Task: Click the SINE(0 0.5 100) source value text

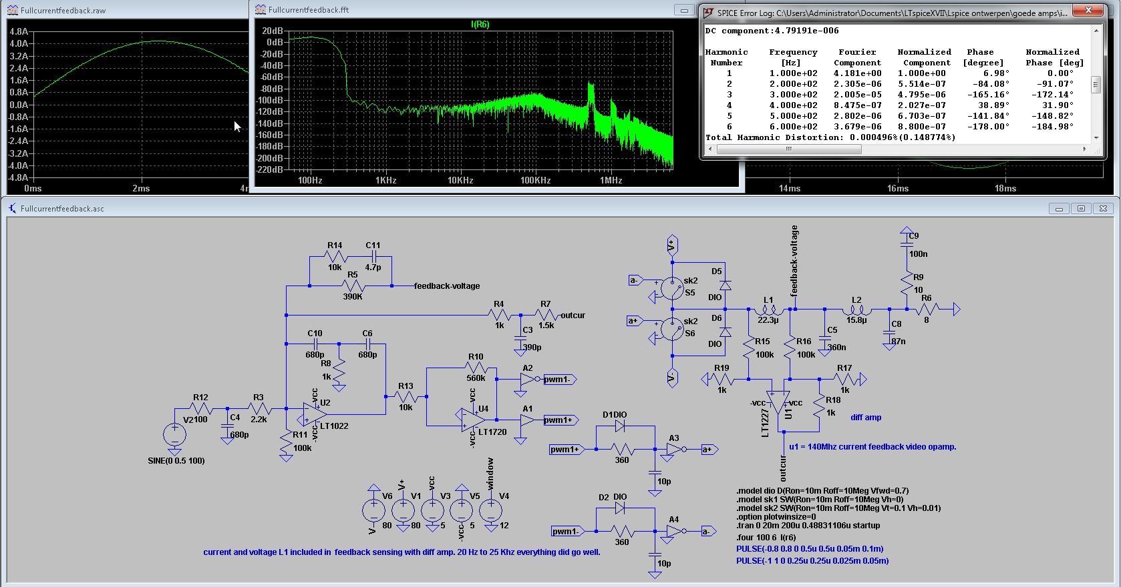Action: point(176,461)
